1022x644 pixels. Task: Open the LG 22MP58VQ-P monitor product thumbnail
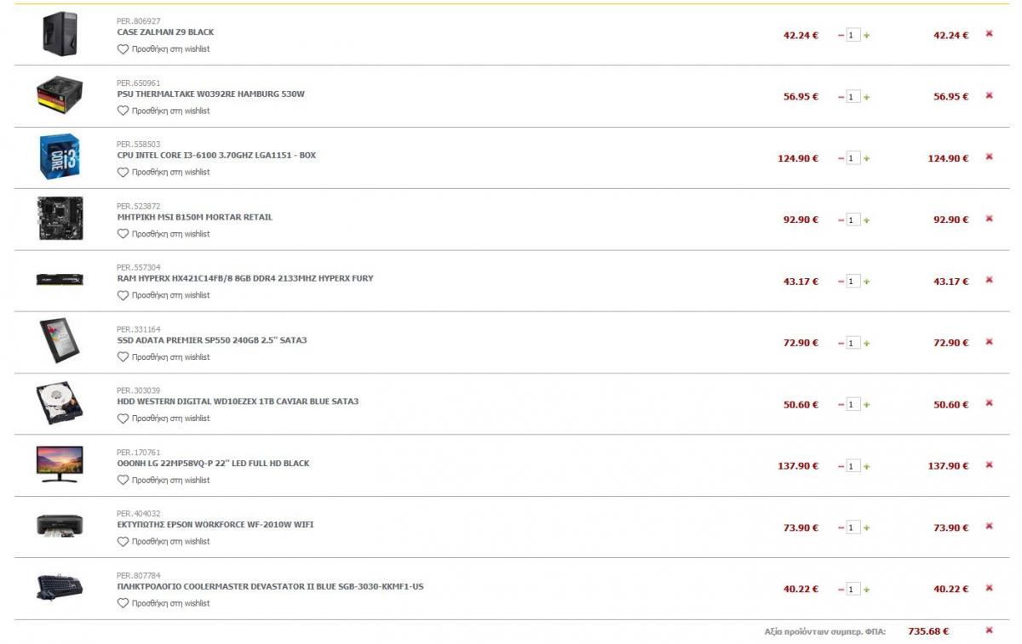tap(60, 464)
